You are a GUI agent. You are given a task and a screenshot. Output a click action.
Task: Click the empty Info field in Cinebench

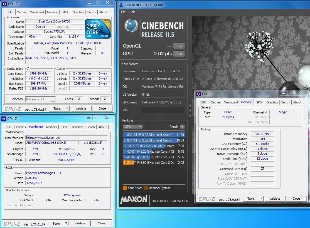click(x=163, y=110)
